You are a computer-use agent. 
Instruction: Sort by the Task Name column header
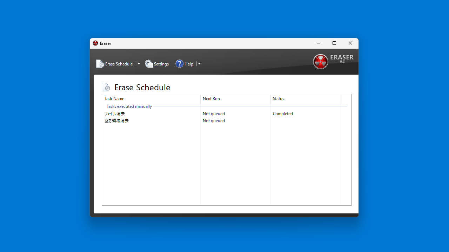(151, 99)
